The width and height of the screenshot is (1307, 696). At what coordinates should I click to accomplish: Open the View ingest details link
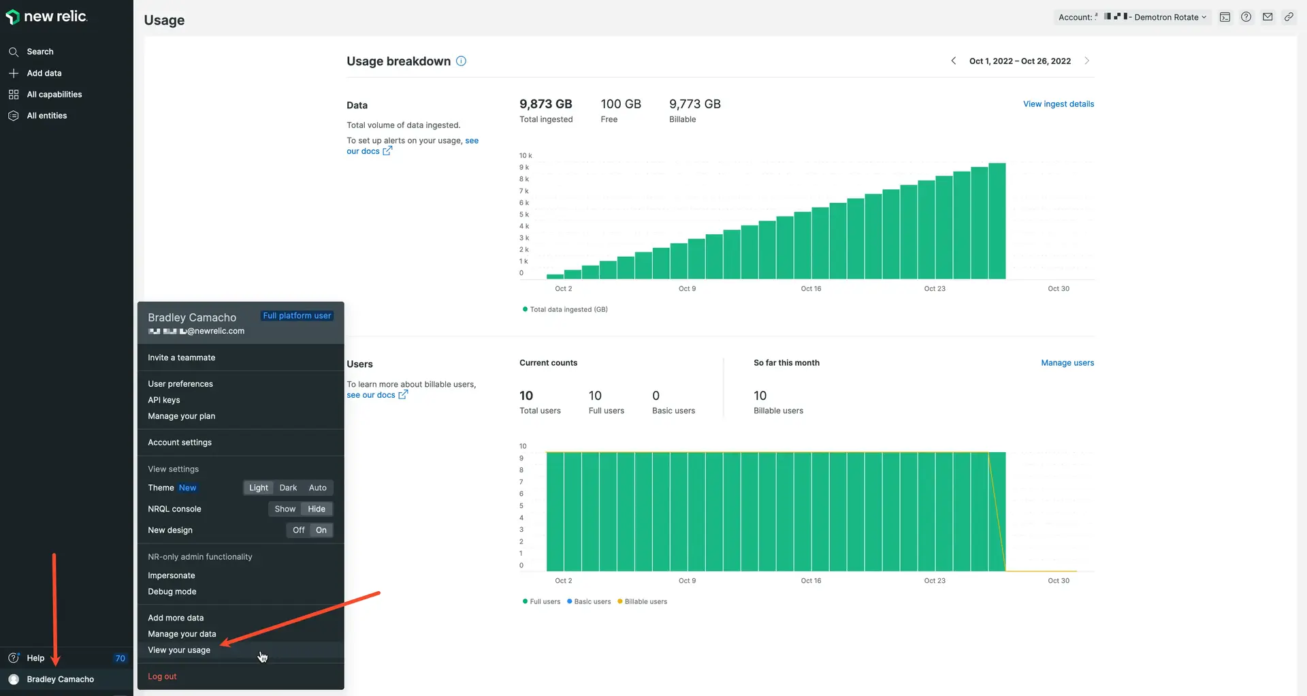coord(1058,104)
